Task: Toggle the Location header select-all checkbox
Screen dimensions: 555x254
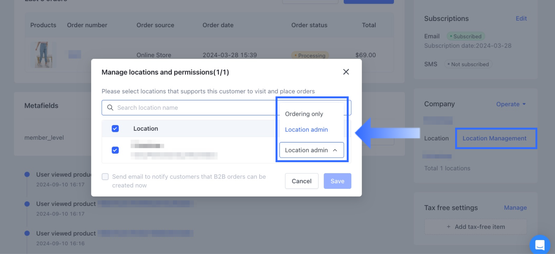Action: tap(115, 129)
